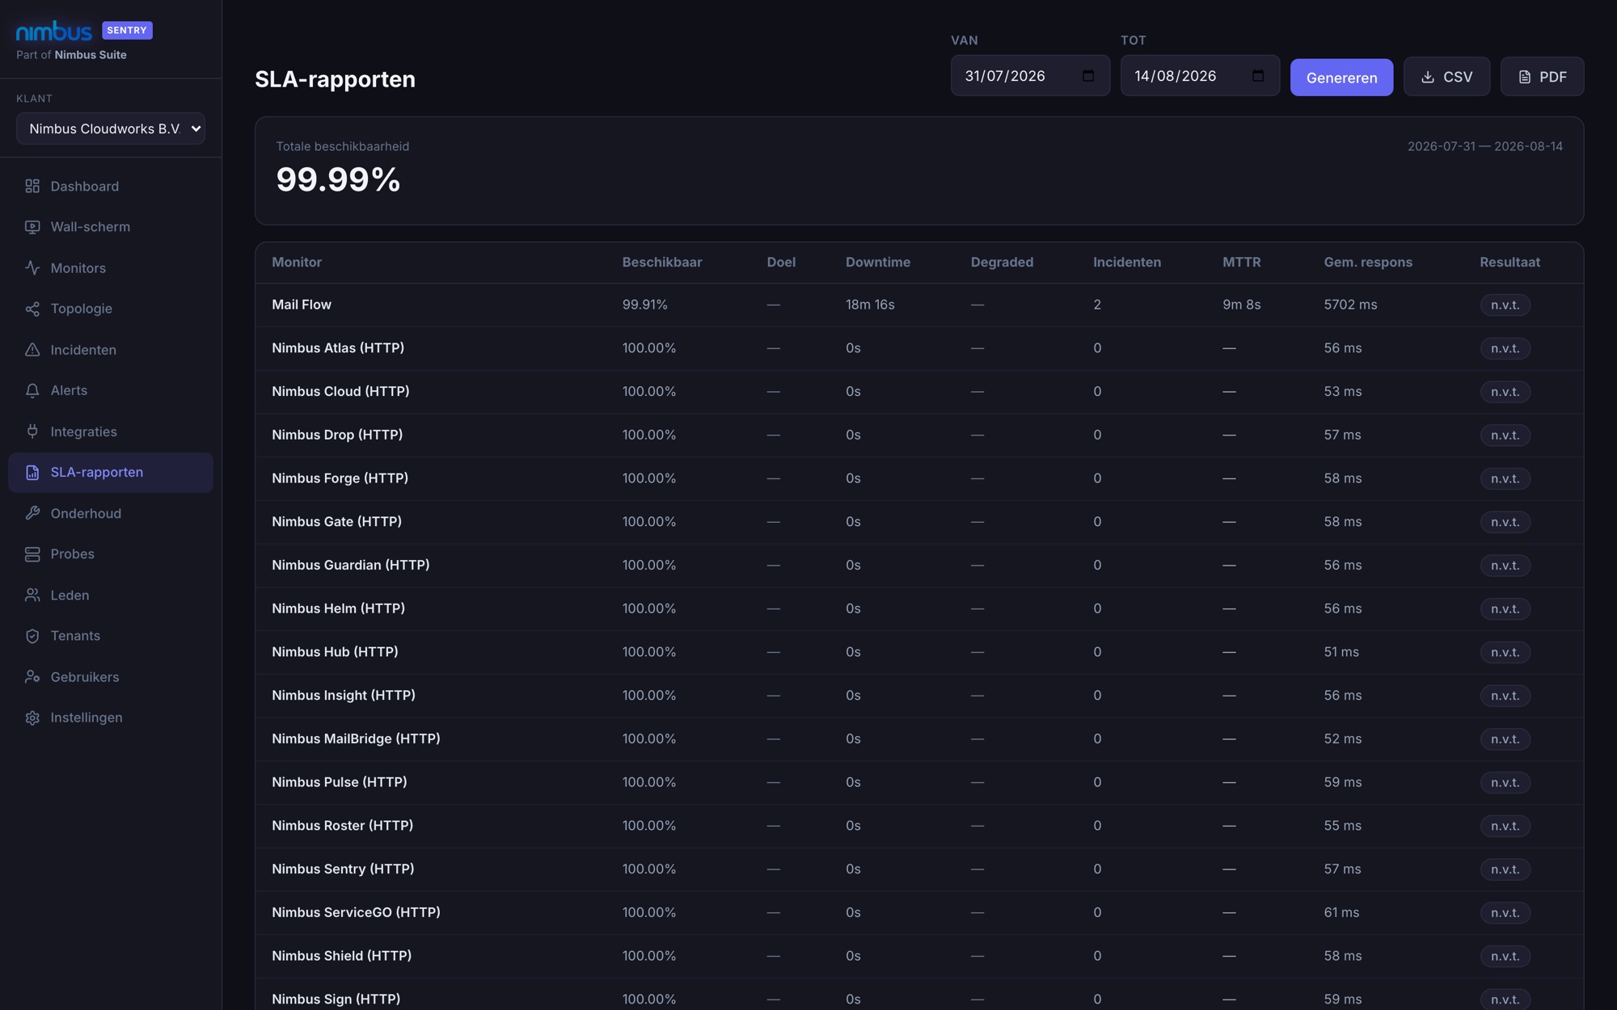
Task: Select the Nimbus Hub (HTTP) row
Action: click(x=919, y=652)
